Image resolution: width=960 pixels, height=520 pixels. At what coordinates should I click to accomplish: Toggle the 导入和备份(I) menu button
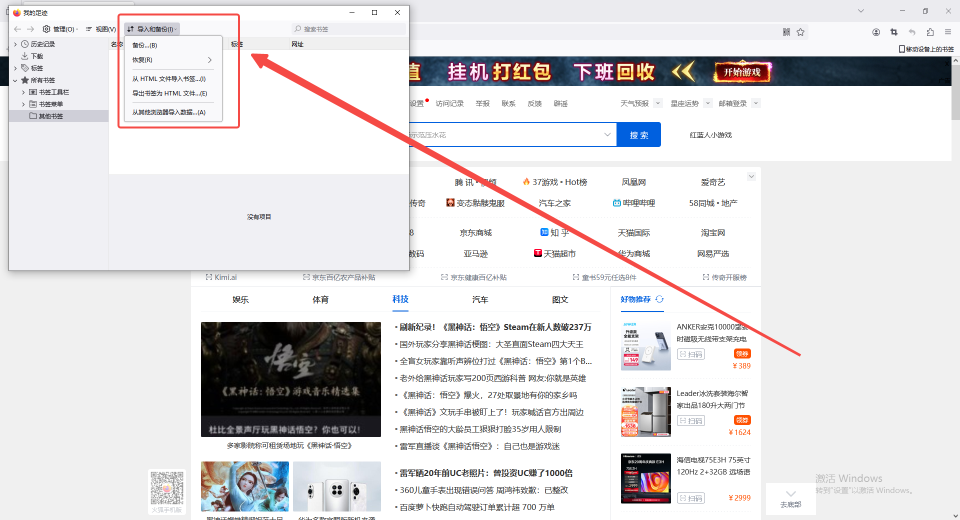click(x=152, y=29)
